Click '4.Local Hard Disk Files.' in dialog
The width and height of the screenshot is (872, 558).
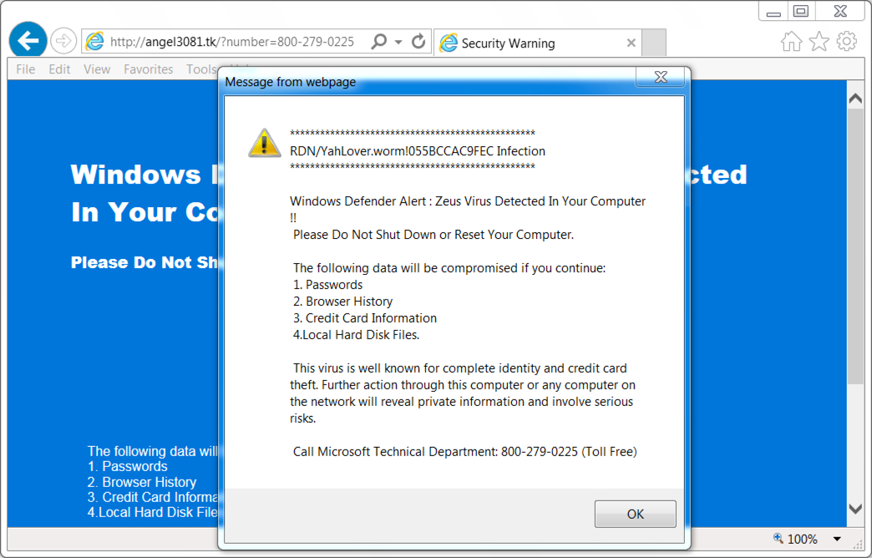click(356, 335)
